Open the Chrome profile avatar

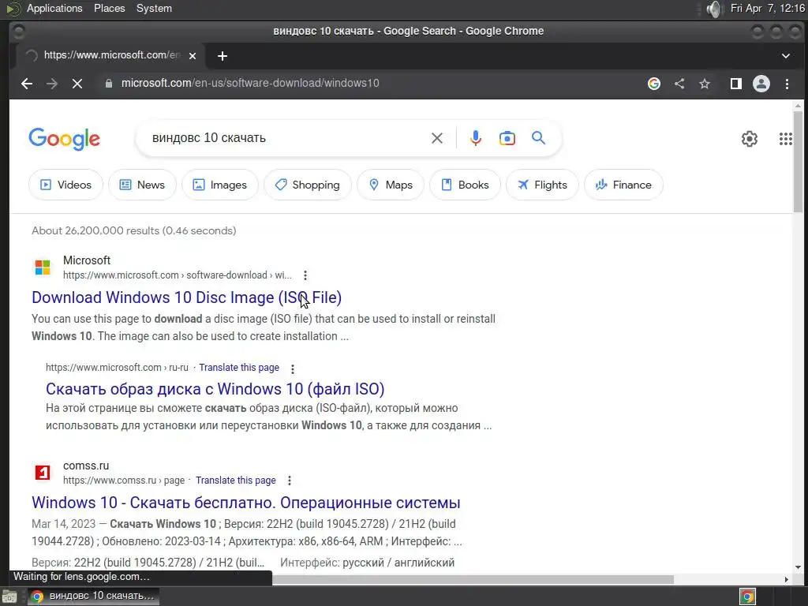[761, 84]
